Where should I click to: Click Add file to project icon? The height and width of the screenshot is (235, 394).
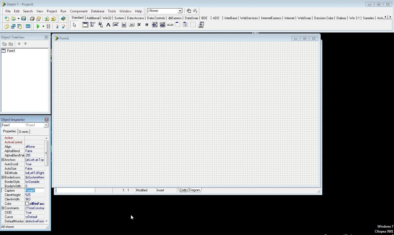point(47,19)
